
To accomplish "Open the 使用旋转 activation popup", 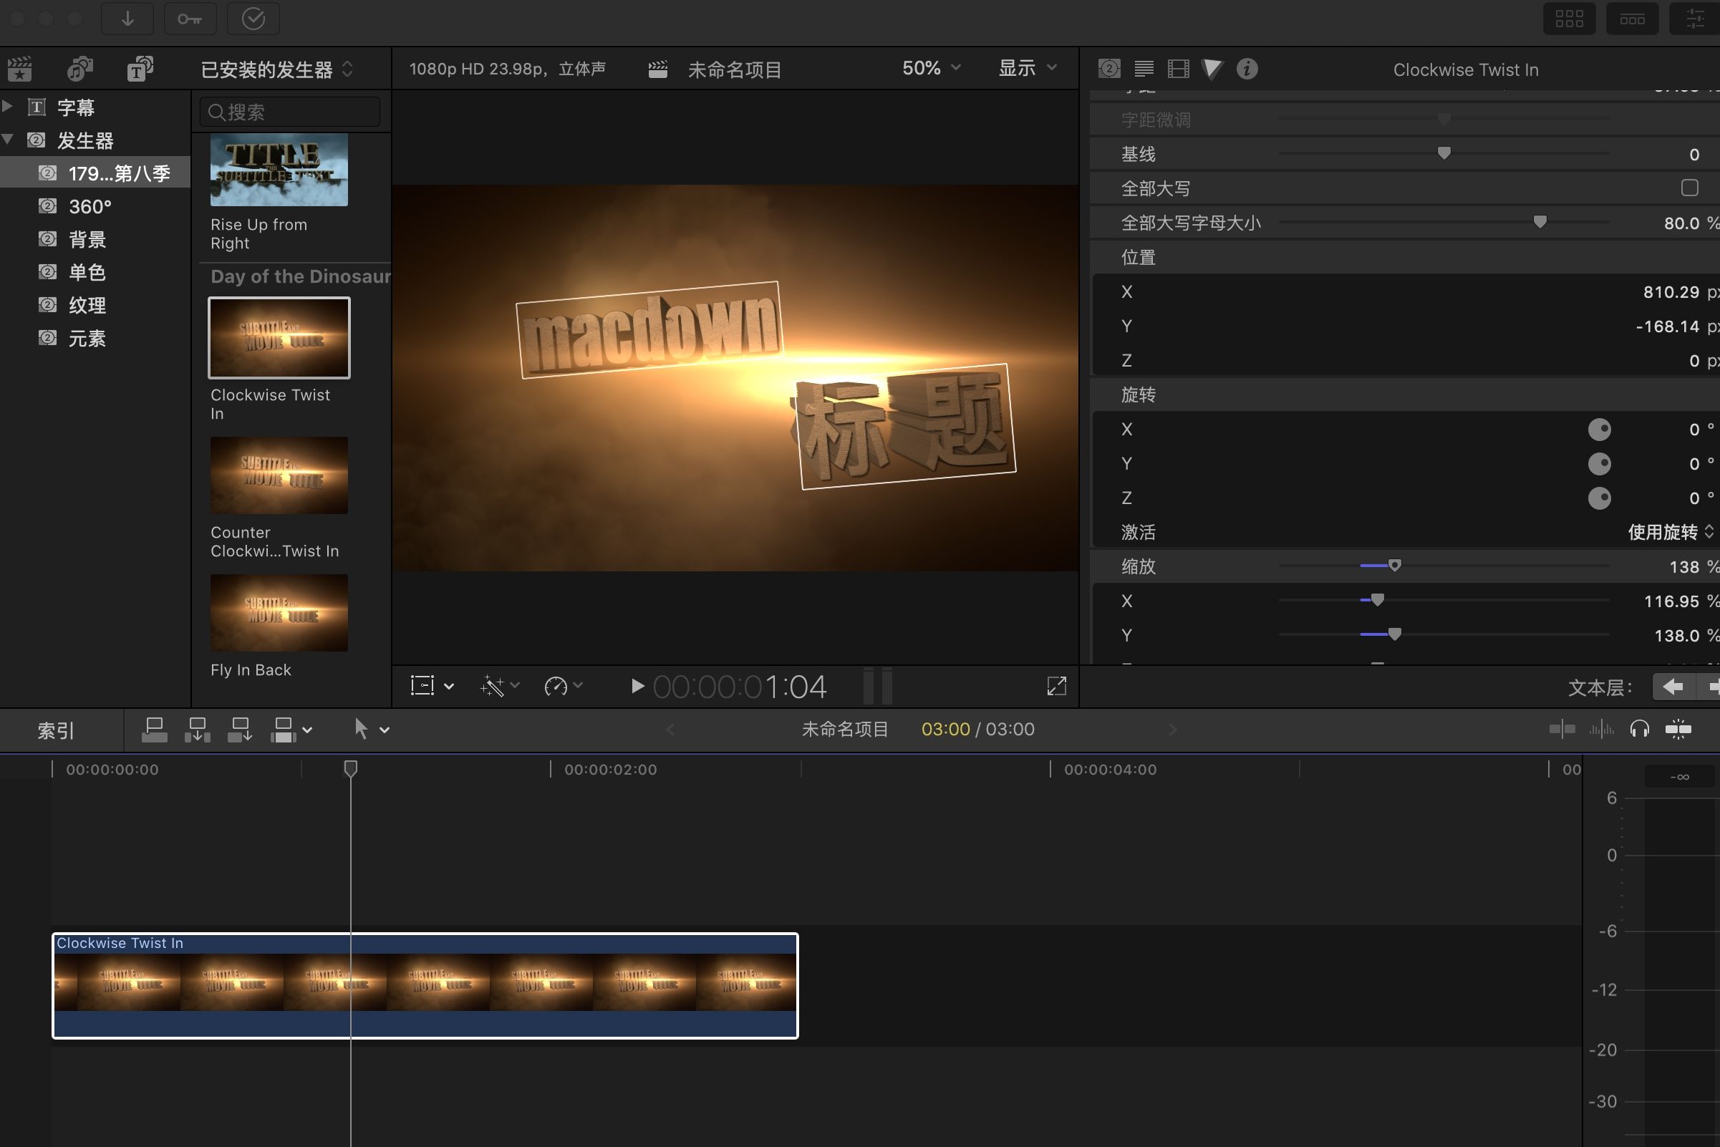I will (1671, 532).
